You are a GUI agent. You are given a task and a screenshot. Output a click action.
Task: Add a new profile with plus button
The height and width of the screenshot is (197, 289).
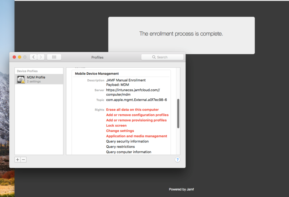(18, 160)
